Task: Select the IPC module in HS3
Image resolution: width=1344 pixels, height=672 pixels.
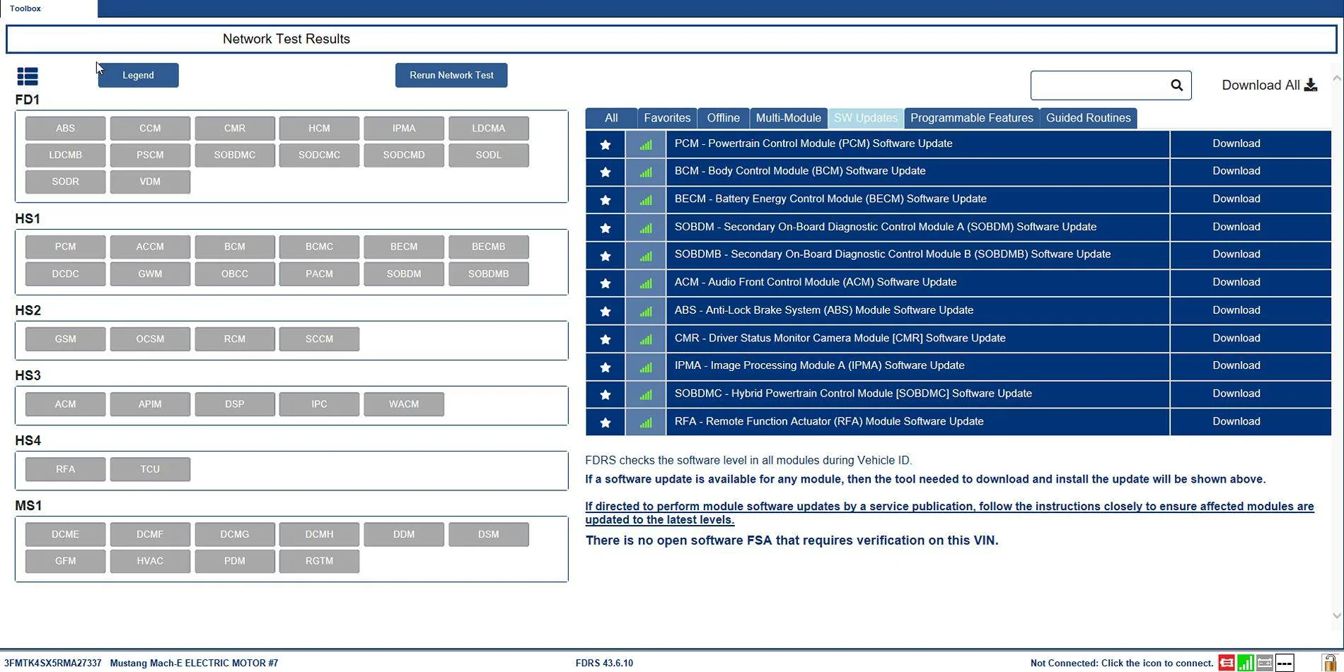Action: [x=319, y=404]
